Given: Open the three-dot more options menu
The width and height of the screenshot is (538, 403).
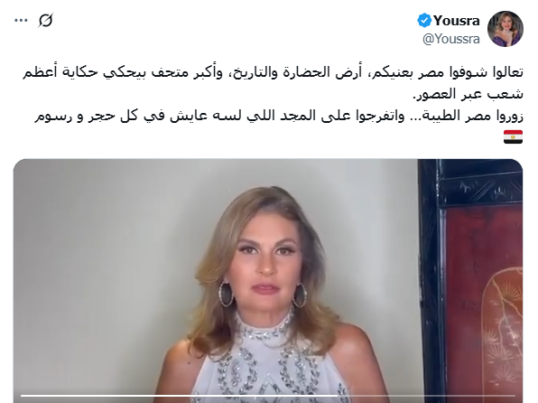Looking at the screenshot, I should pyautogui.click(x=21, y=21).
